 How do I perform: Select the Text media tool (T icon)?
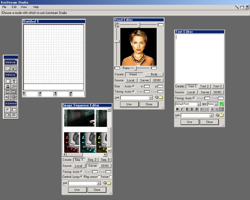(x=14, y=81)
